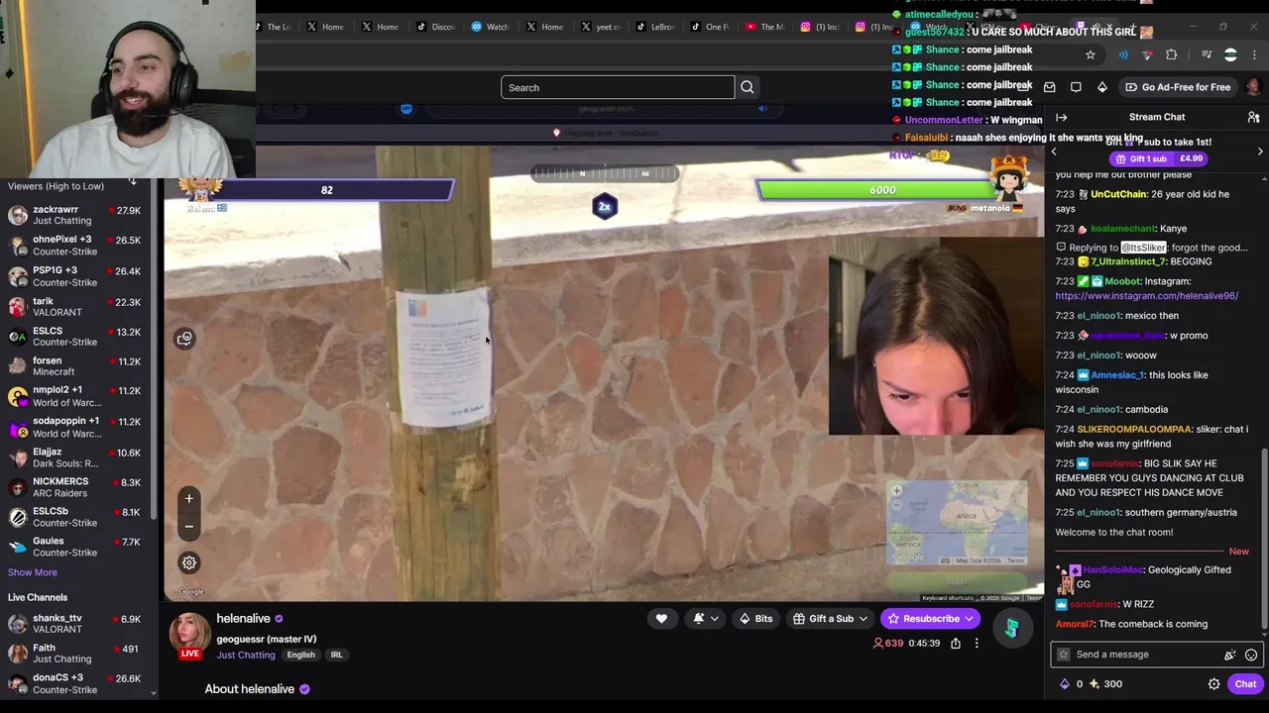Image resolution: width=1269 pixels, height=713 pixels.
Task: Click the IRL tag
Action: pos(336,655)
